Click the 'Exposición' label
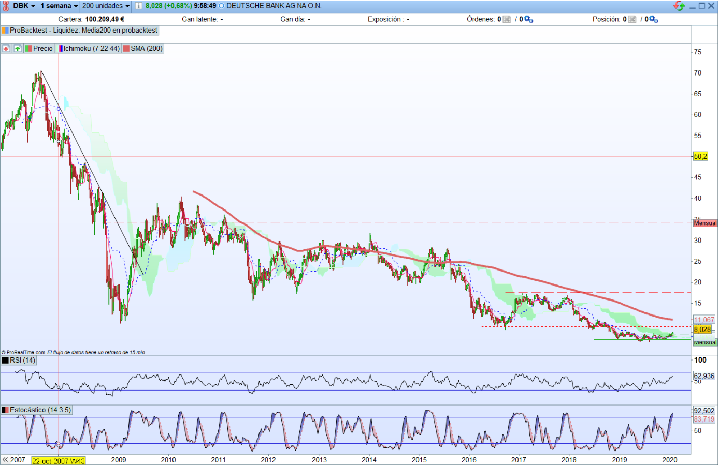The height and width of the screenshot is (465, 719). coord(386,19)
